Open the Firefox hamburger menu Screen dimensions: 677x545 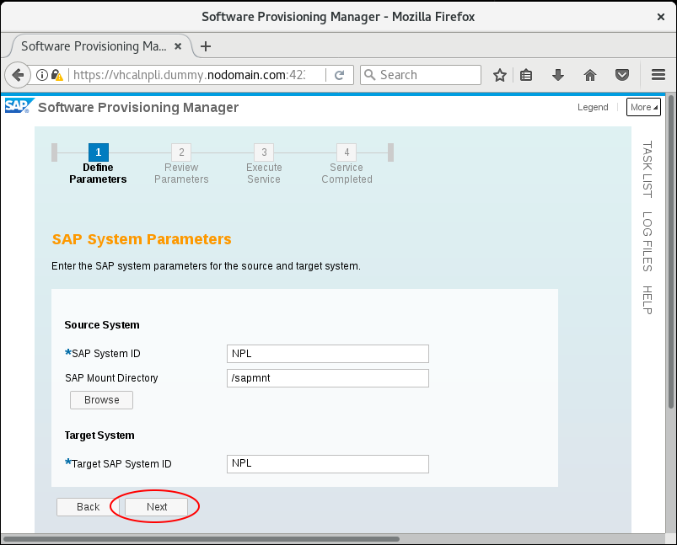pos(658,75)
